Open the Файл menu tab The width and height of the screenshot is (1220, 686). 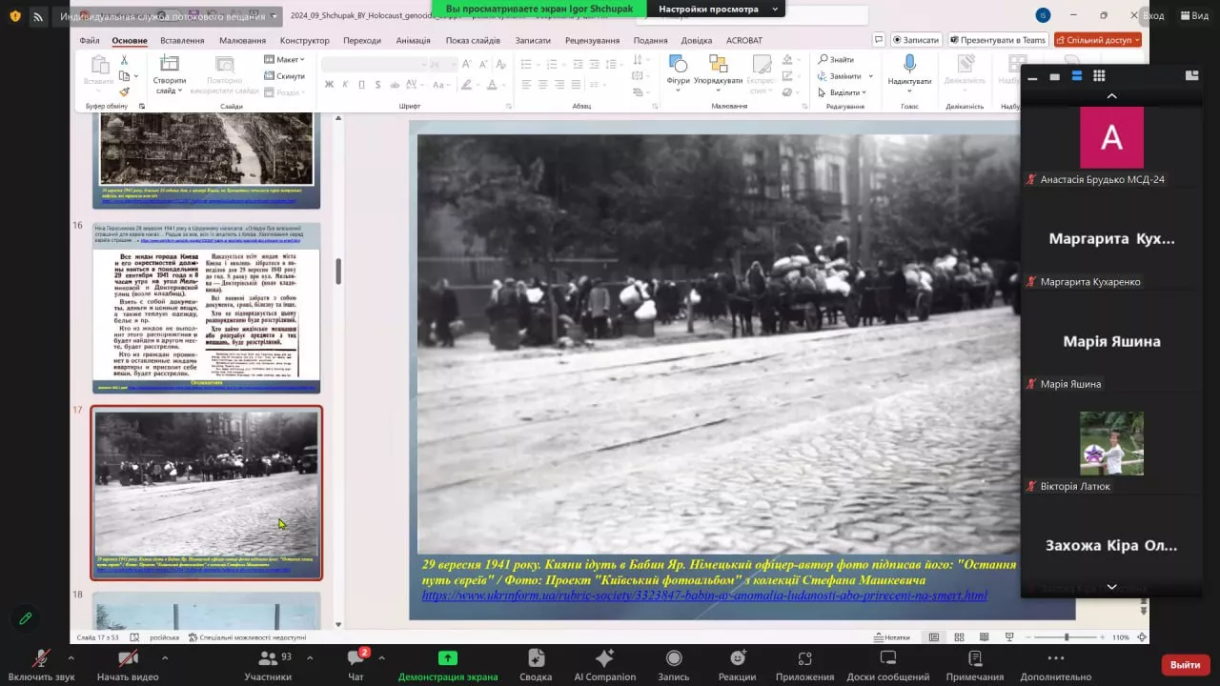pyautogui.click(x=90, y=40)
